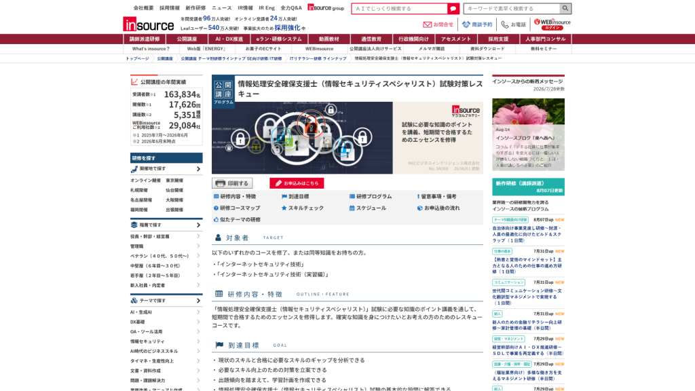The width and height of the screenshot is (695, 391).
Task: Jump to 到達目標 flag link
Action: 295,196
